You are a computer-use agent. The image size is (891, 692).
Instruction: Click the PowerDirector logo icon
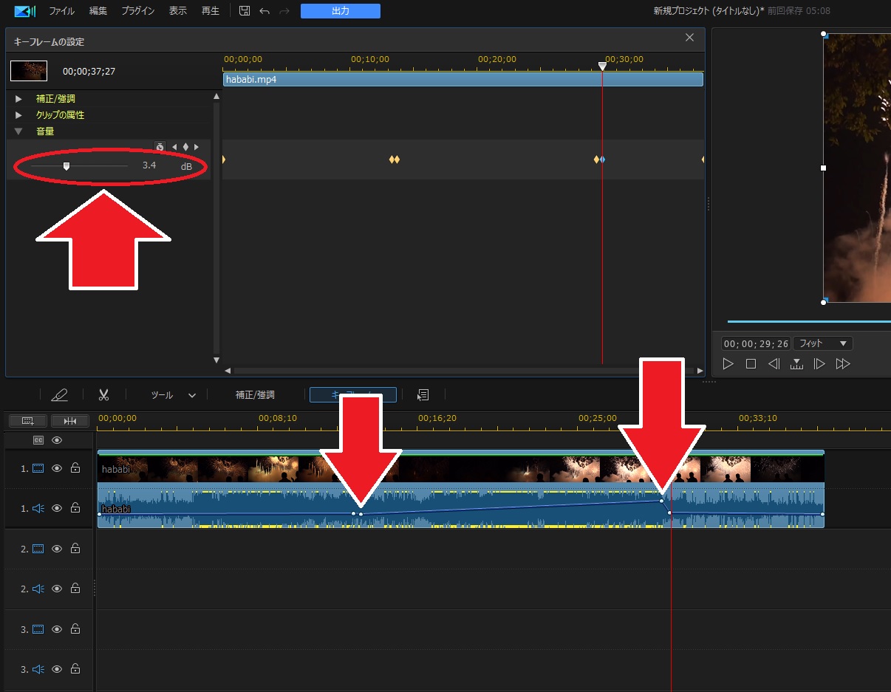tap(24, 11)
